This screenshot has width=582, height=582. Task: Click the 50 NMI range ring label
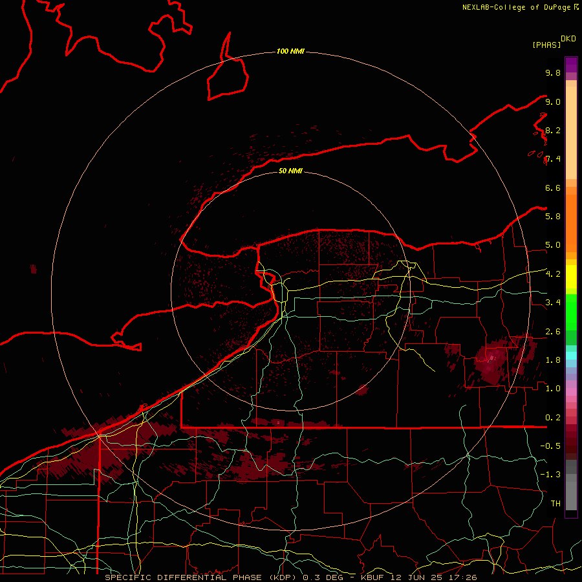pos(290,171)
